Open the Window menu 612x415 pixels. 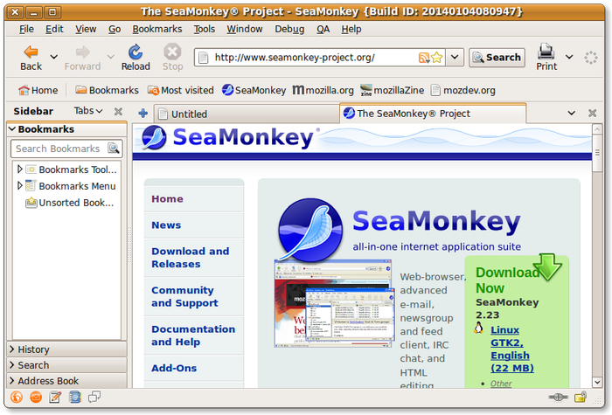pos(245,29)
